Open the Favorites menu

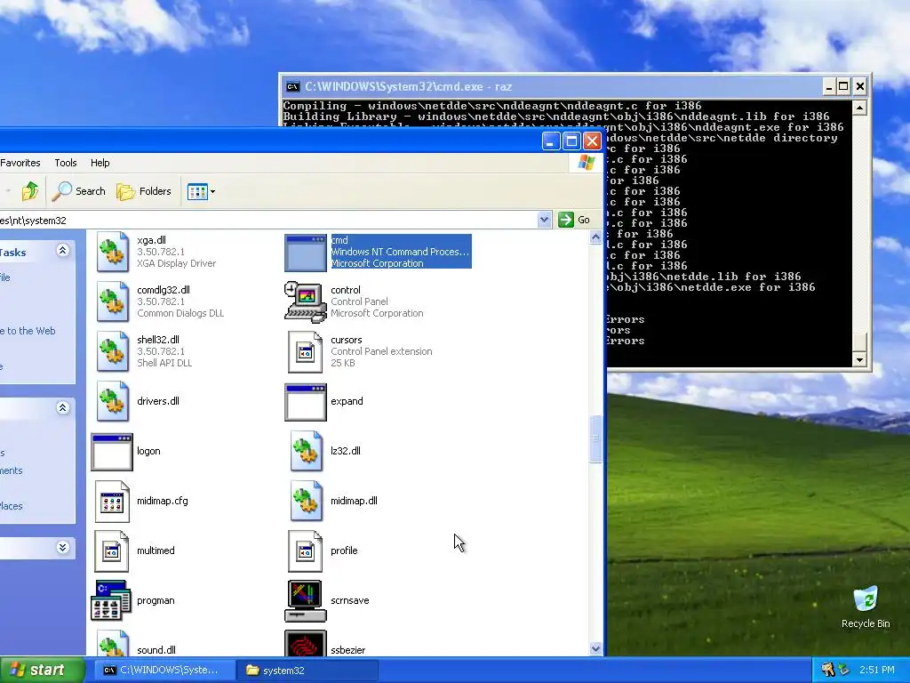(x=20, y=163)
